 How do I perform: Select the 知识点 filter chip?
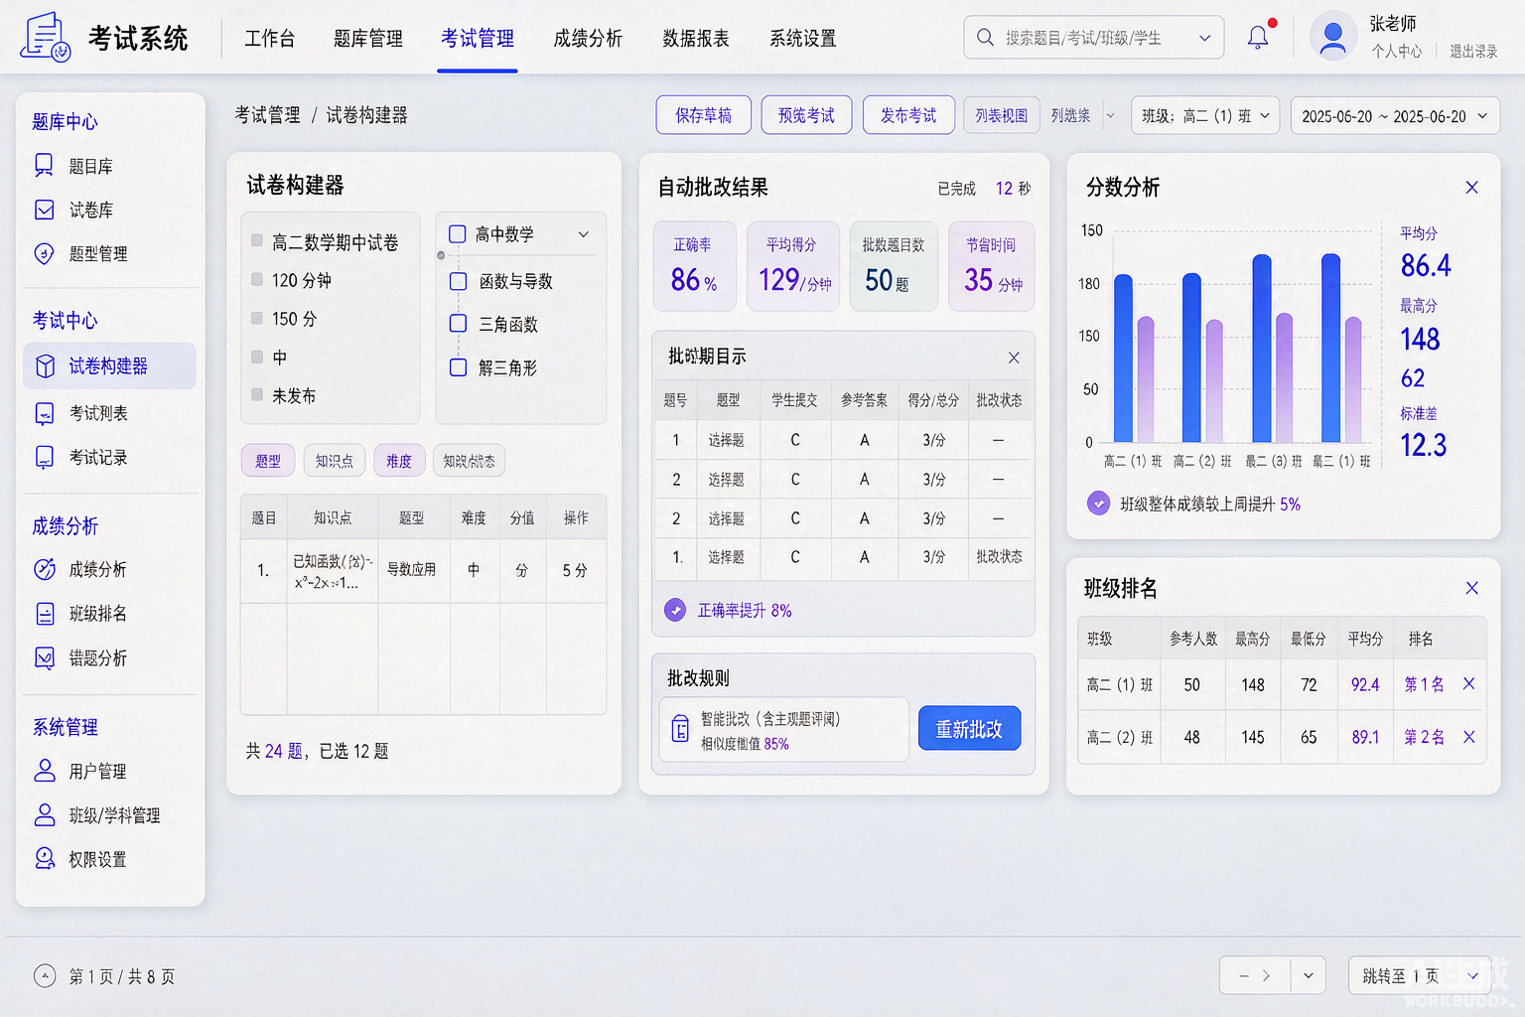[x=335, y=461]
